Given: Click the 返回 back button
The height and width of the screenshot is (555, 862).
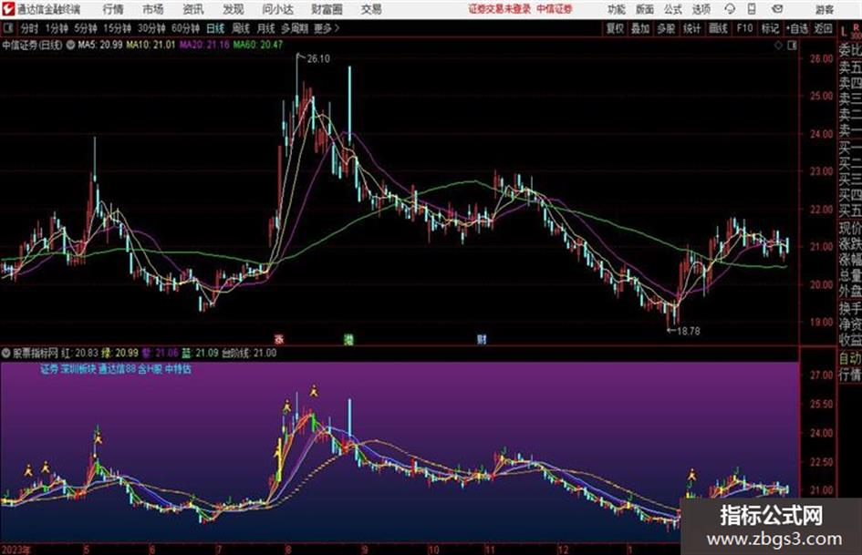Looking at the screenshot, I should [823, 28].
